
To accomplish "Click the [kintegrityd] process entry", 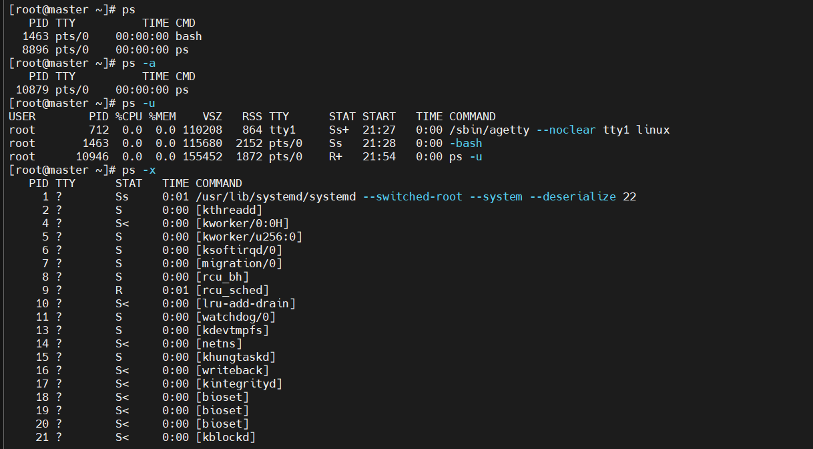I will [239, 384].
